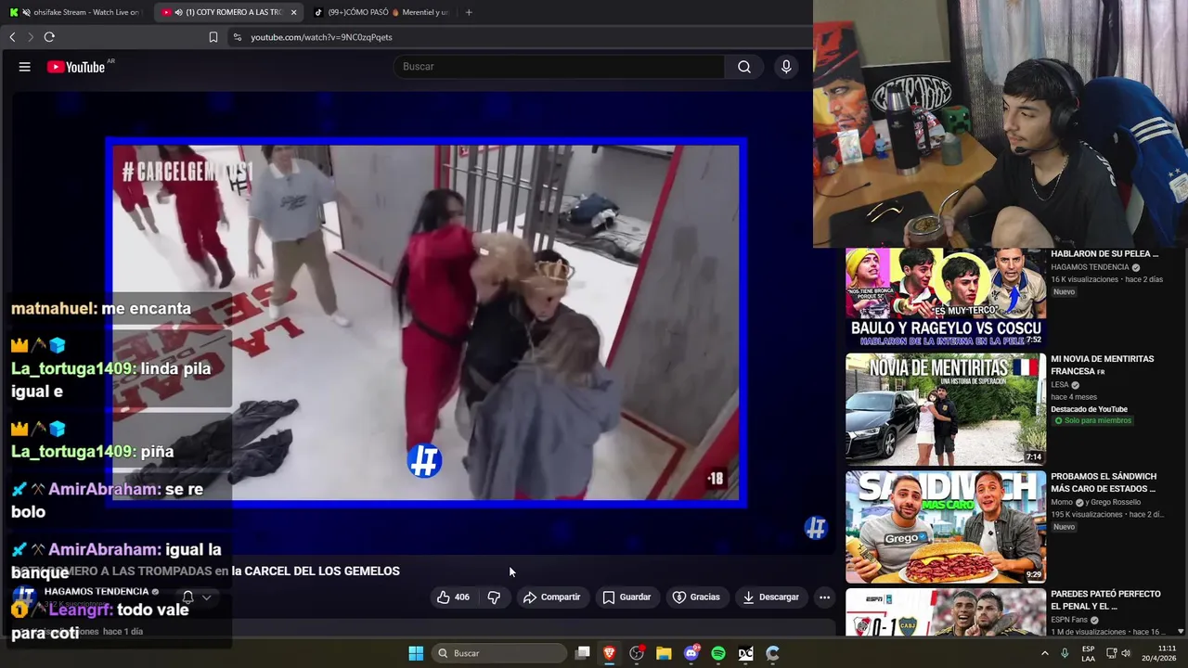Image resolution: width=1188 pixels, height=668 pixels.
Task: Click the playing video of the jail fight
Action: point(426,323)
